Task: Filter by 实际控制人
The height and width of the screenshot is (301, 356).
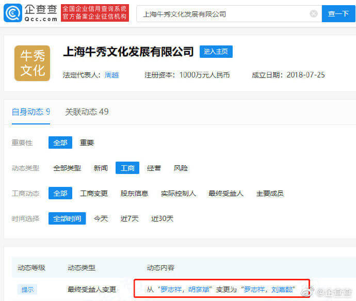Action: pos(179,194)
